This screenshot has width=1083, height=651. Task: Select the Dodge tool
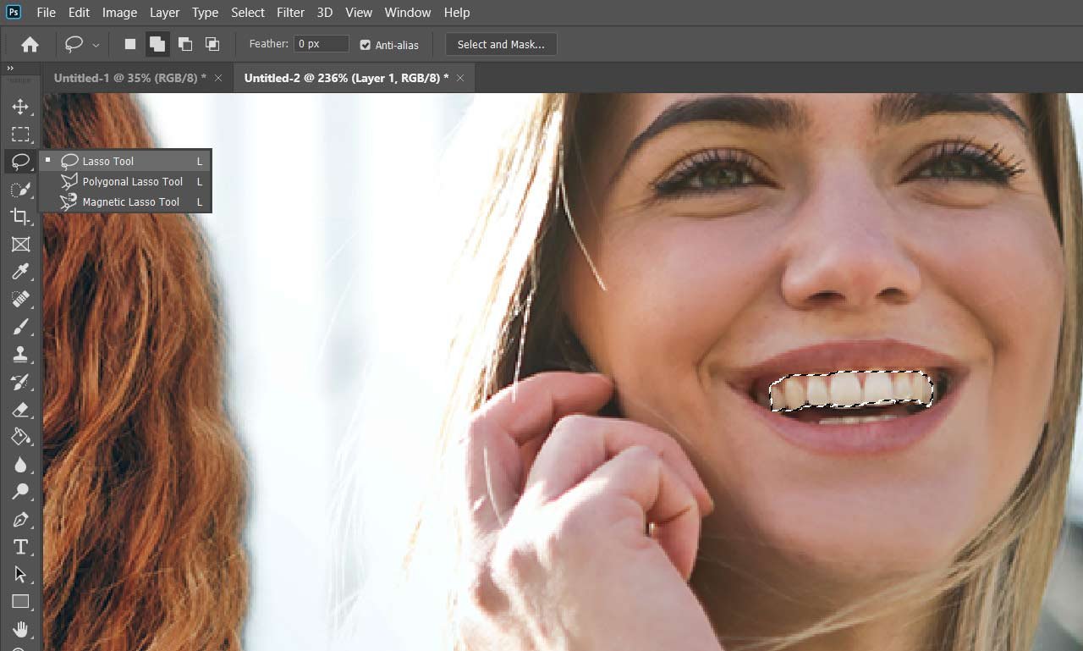tap(20, 492)
